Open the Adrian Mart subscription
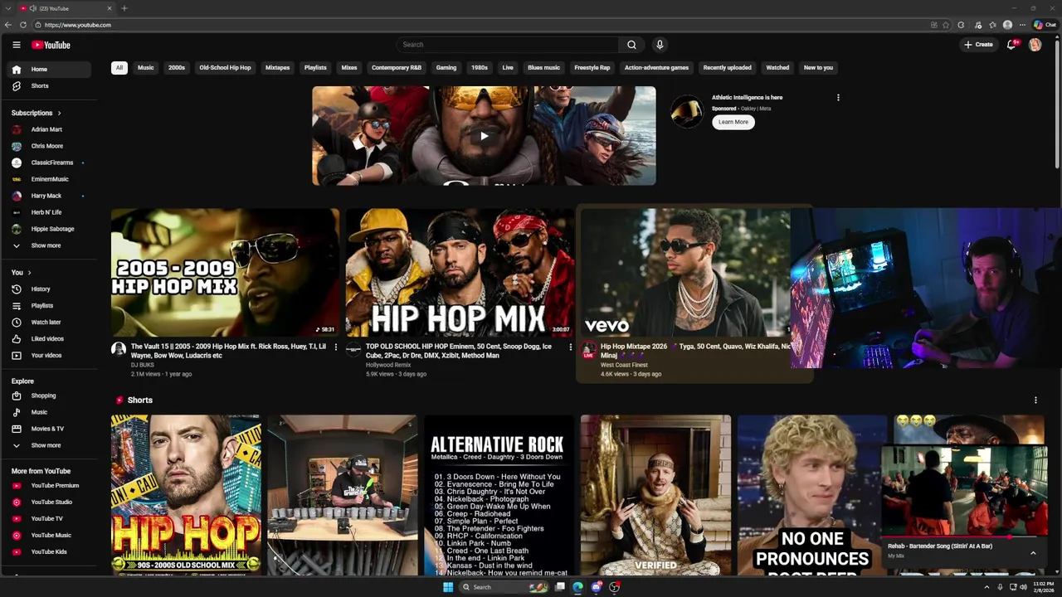This screenshot has width=1062, height=597. (49, 129)
